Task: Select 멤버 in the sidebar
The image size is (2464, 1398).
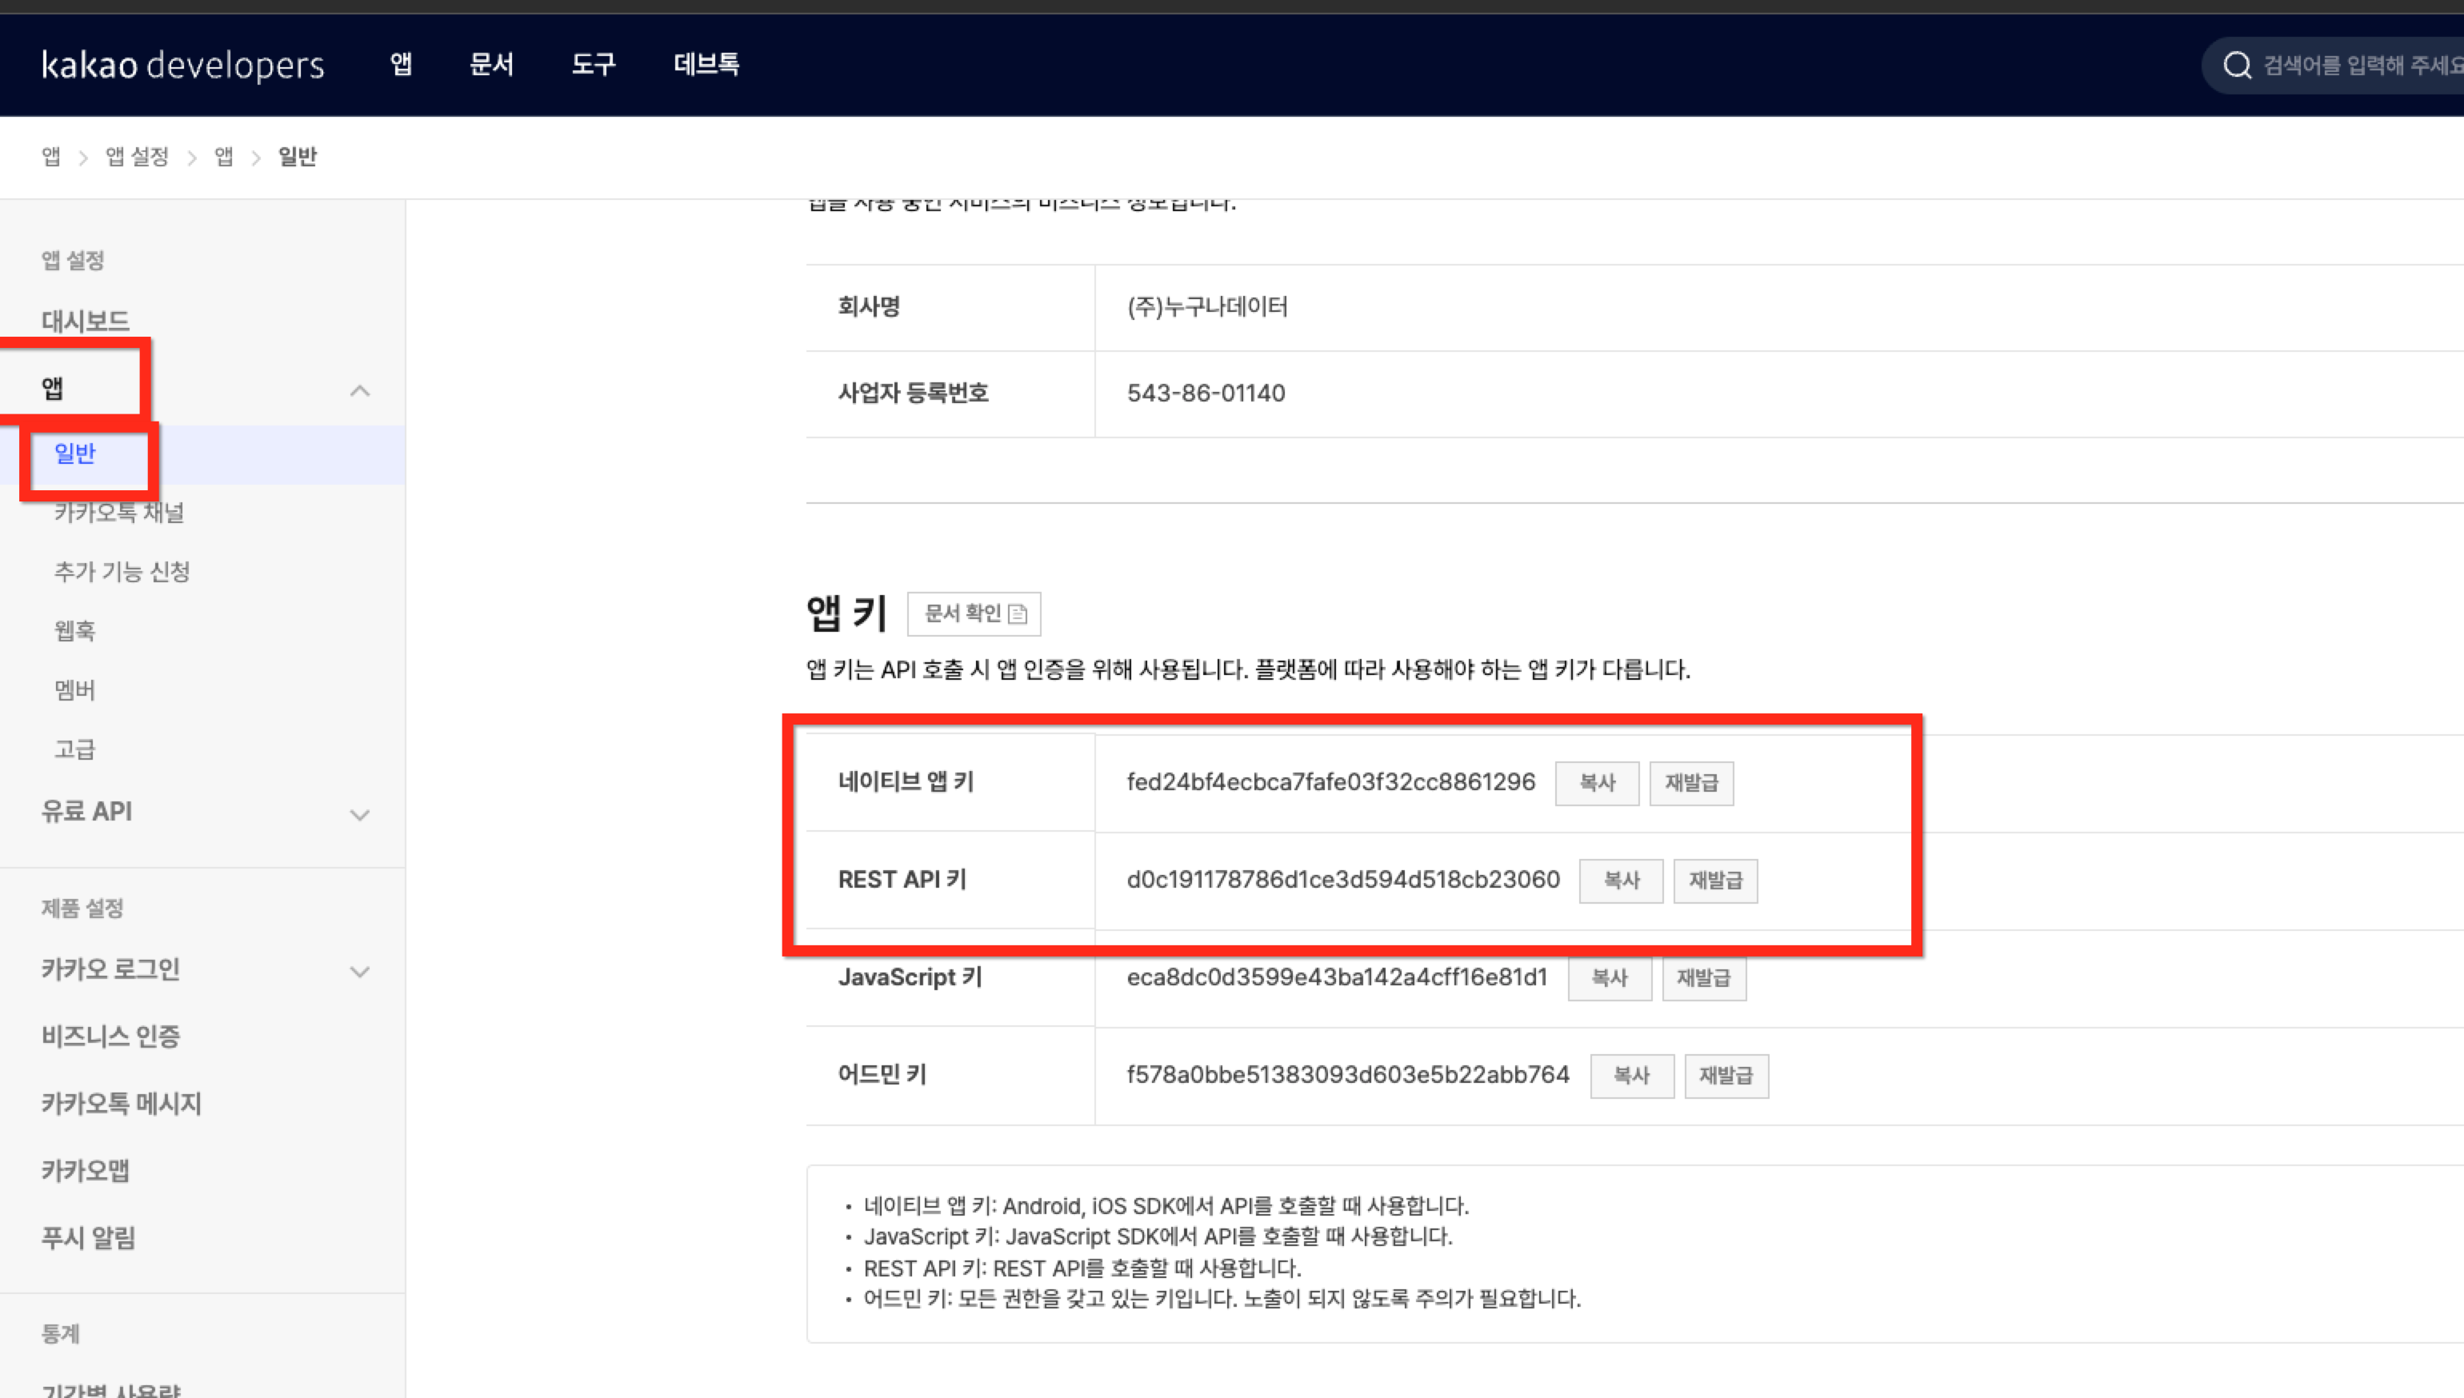Action: 75,690
